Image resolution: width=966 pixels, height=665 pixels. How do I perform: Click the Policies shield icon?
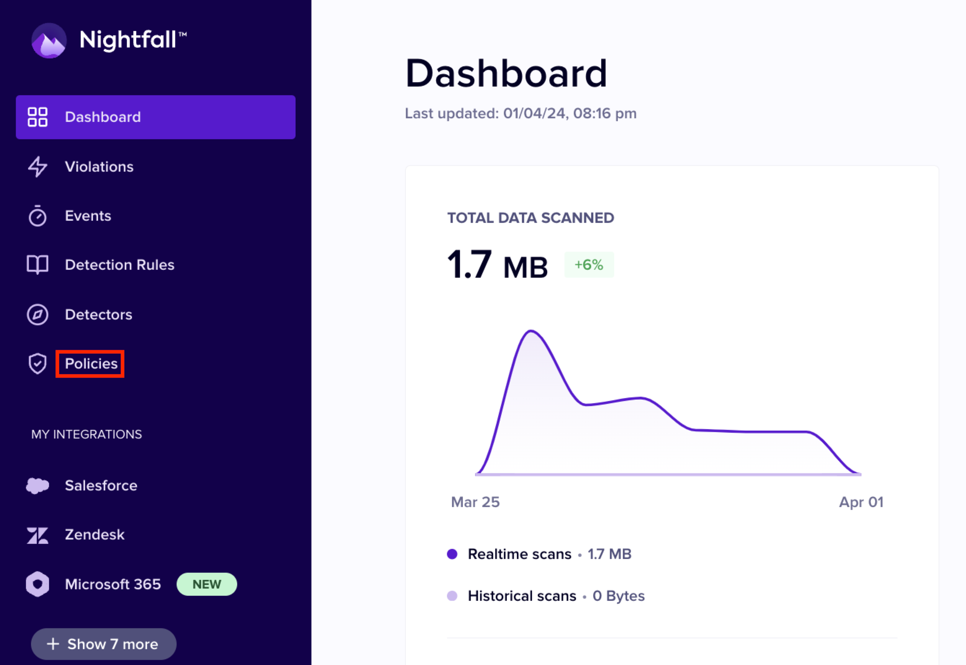[37, 363]
